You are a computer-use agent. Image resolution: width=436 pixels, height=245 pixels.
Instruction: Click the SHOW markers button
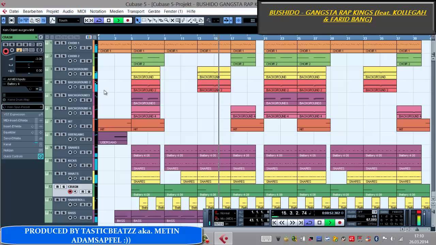point(384,212)
